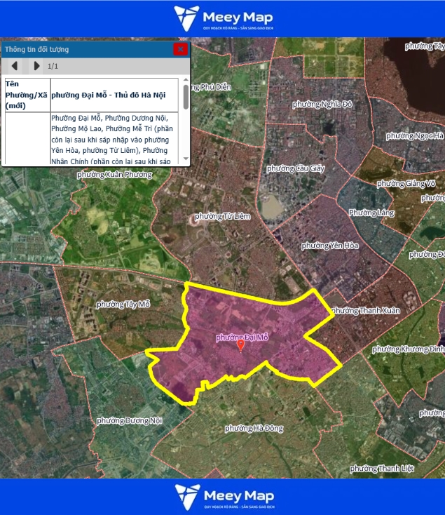Click the phường Đại Mỗ - Thủ đô Hà Nội cell
The image size is (445, 515).
pos(114,95)
